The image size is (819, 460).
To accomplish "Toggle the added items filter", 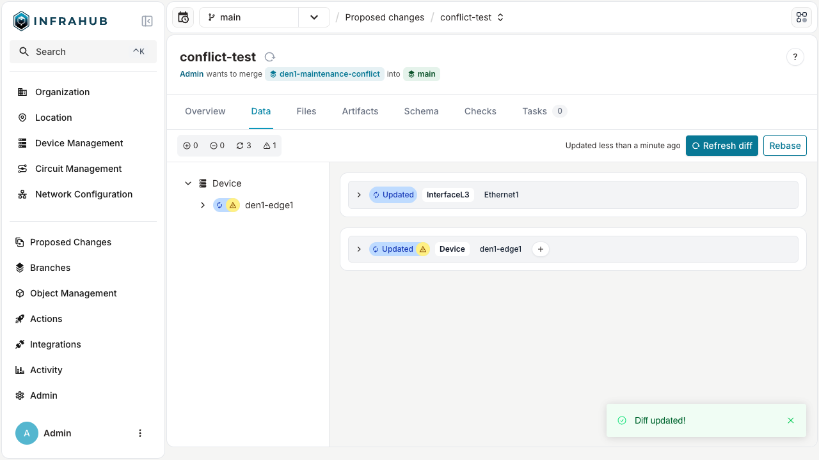I will coord(191,146).
